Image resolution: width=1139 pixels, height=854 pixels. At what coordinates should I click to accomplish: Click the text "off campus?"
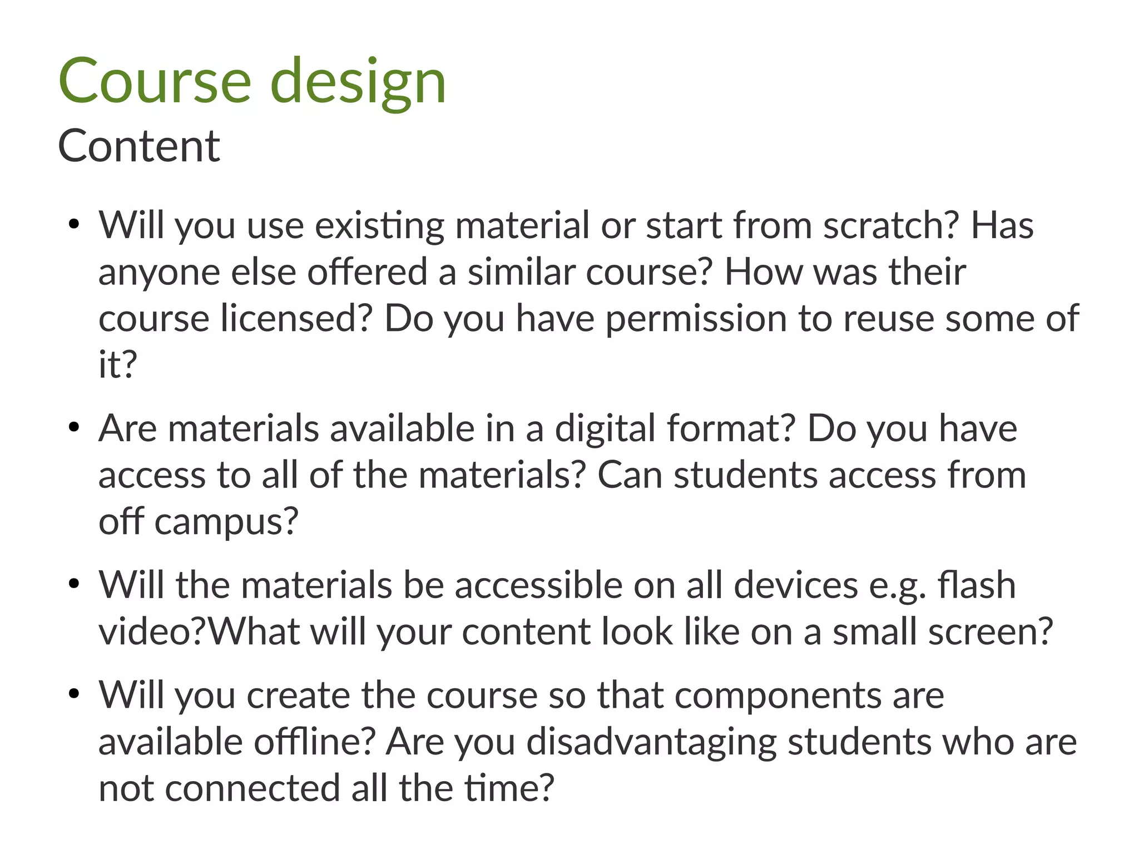[x=199, y=523]
